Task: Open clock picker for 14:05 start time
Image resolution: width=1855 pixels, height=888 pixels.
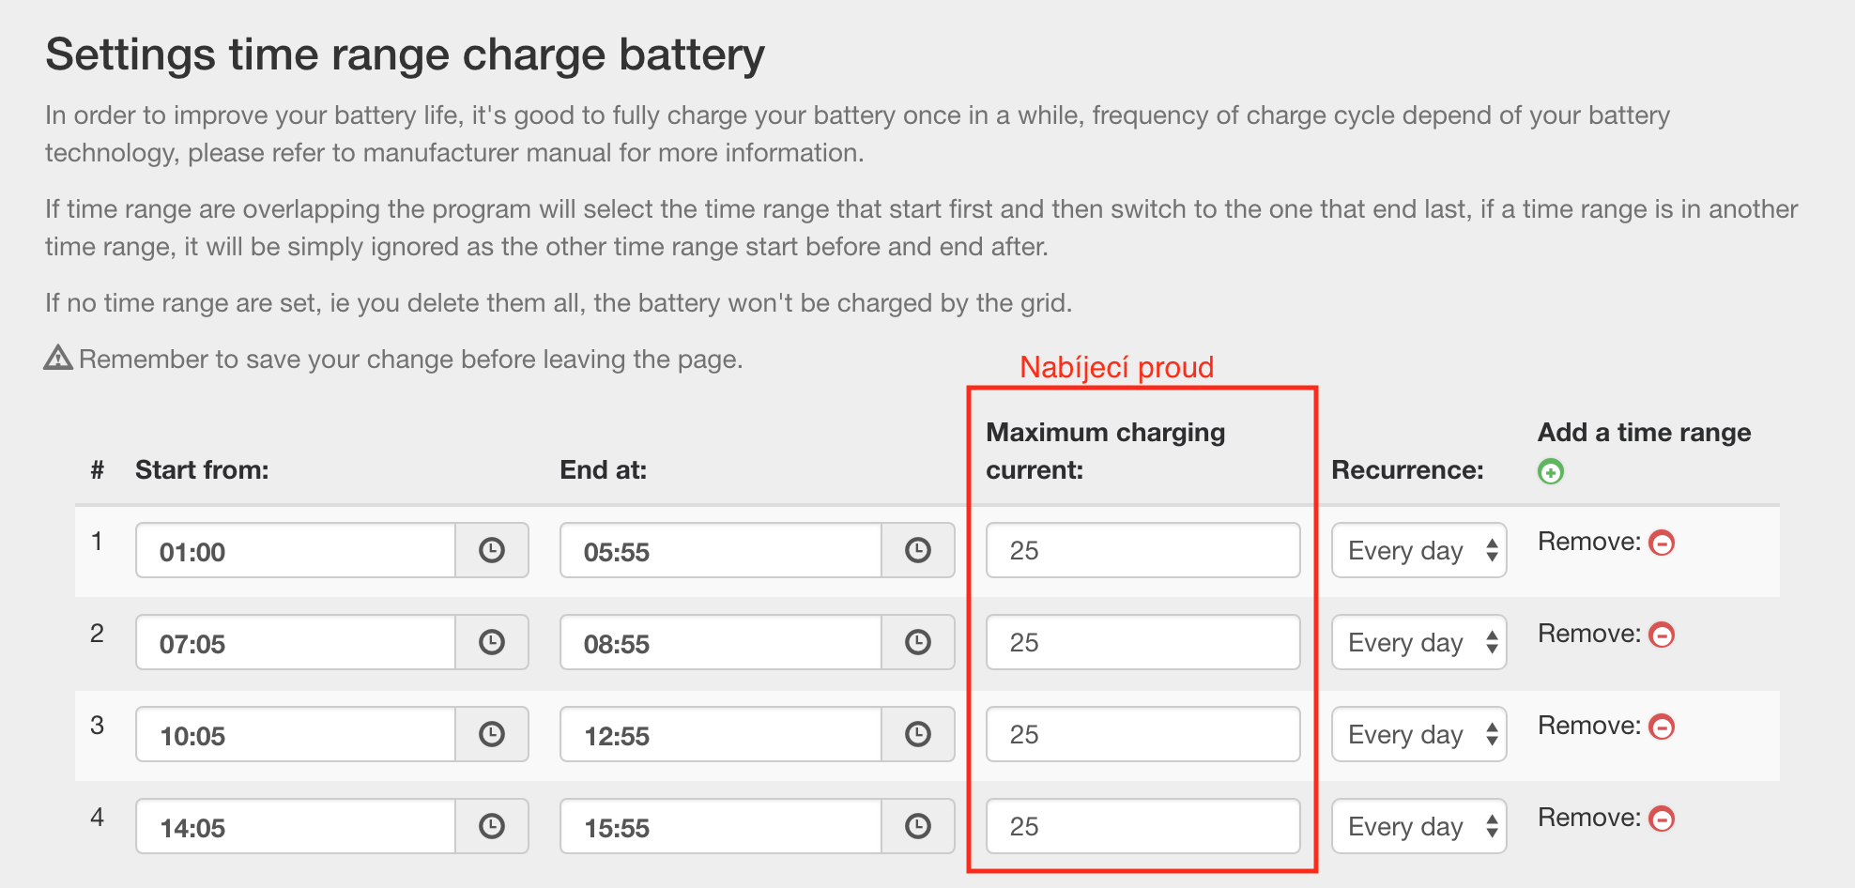Action: point(492,826)
